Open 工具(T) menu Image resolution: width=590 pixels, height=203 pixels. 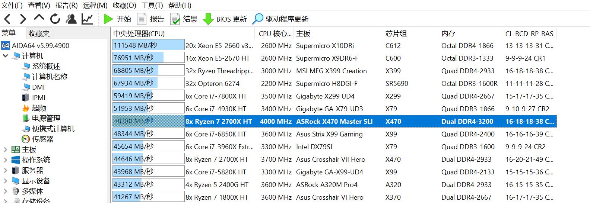coord(152,5)
